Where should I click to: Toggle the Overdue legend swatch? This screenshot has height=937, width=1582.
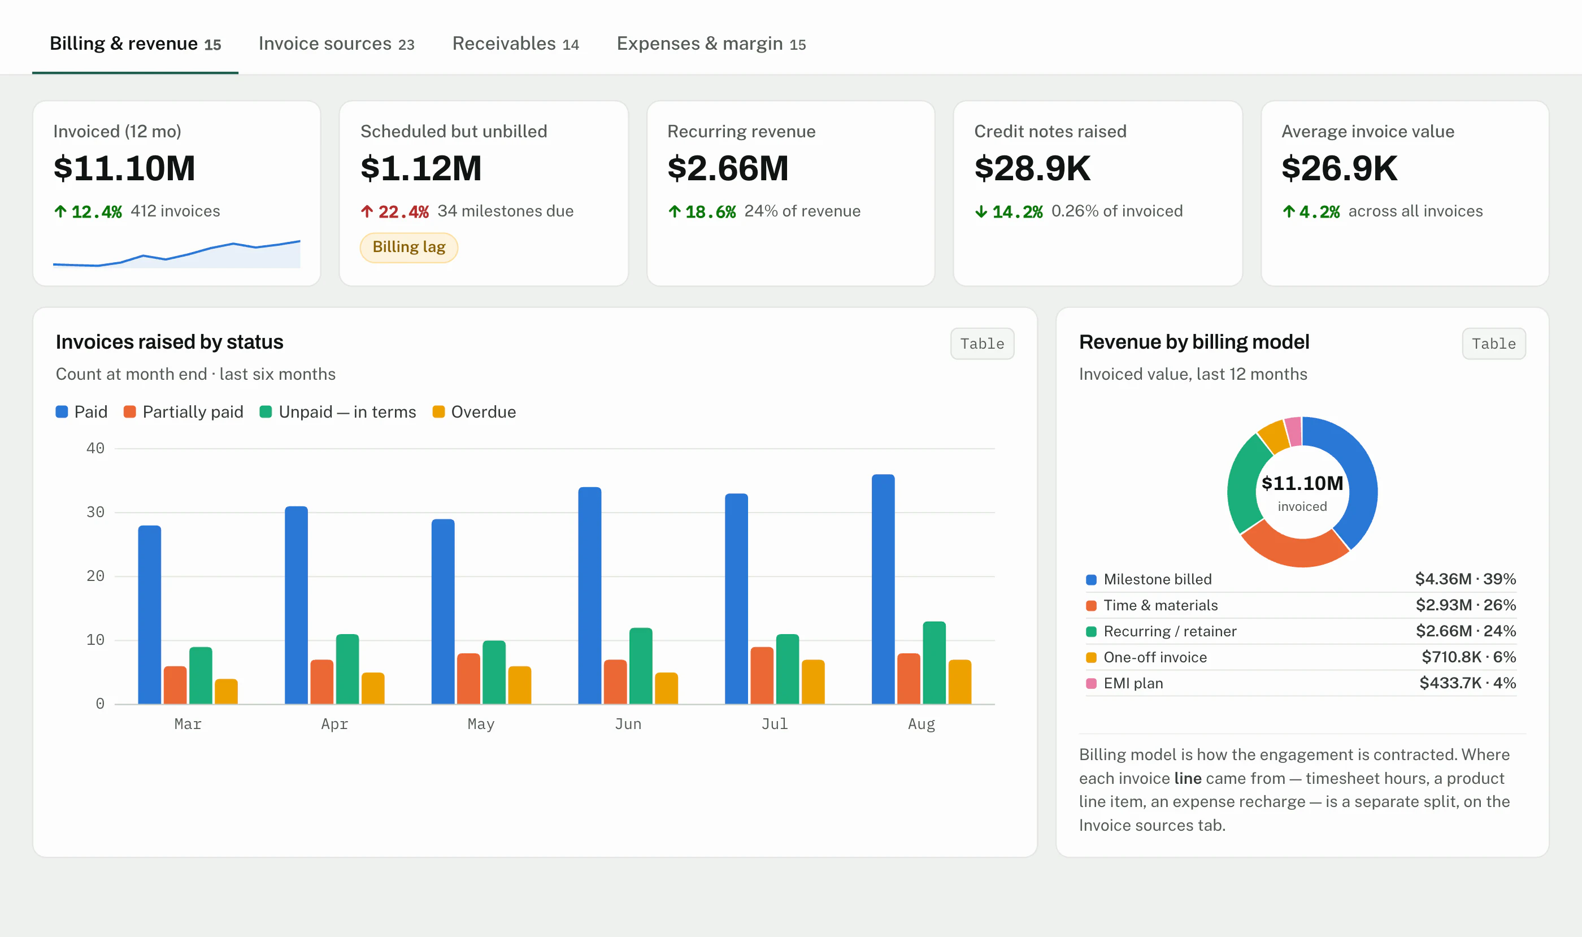pos(439,411)
